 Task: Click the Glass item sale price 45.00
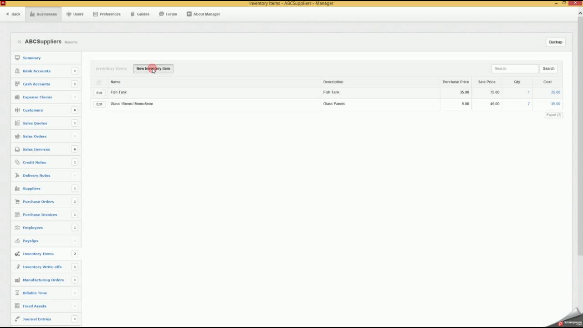point(495,104)
